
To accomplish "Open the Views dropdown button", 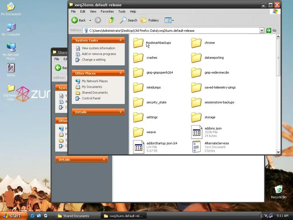I will [x=169, y=20].
